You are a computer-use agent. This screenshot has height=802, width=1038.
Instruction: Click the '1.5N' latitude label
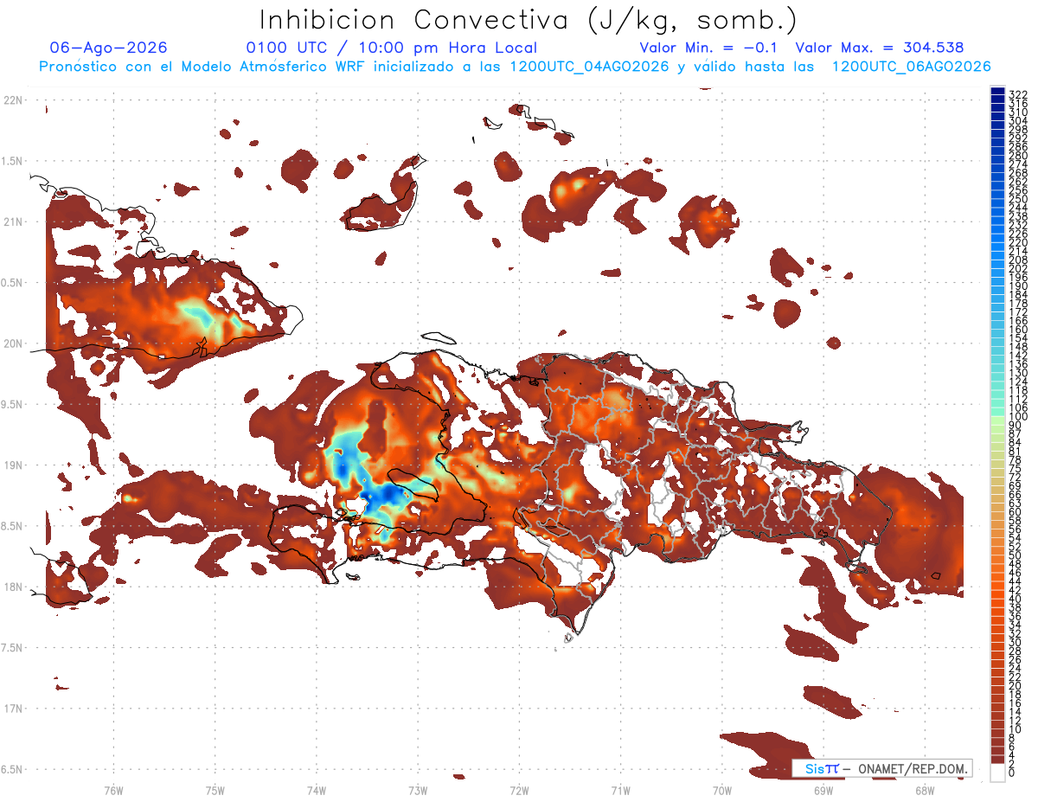pyautogui.click(x=13, y=161)
